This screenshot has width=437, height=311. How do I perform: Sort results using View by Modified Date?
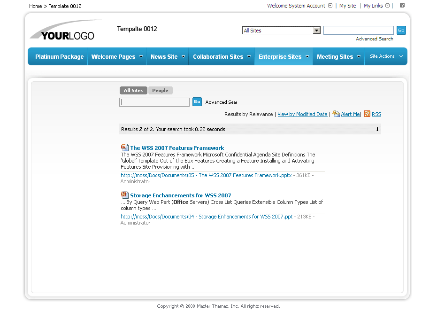tap(302, 114)
